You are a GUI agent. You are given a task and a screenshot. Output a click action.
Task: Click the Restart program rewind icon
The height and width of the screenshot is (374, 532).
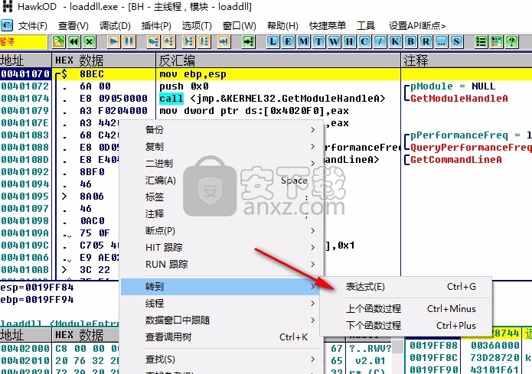point(73,42)
